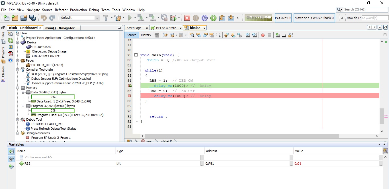Open the PDF datasheet icon in Dashboard
389x189 pixels.
click(11, 54)
